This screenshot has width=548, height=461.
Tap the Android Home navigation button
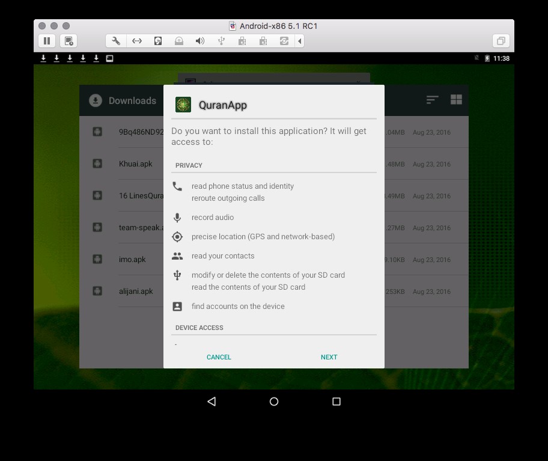tap(274, 401)
